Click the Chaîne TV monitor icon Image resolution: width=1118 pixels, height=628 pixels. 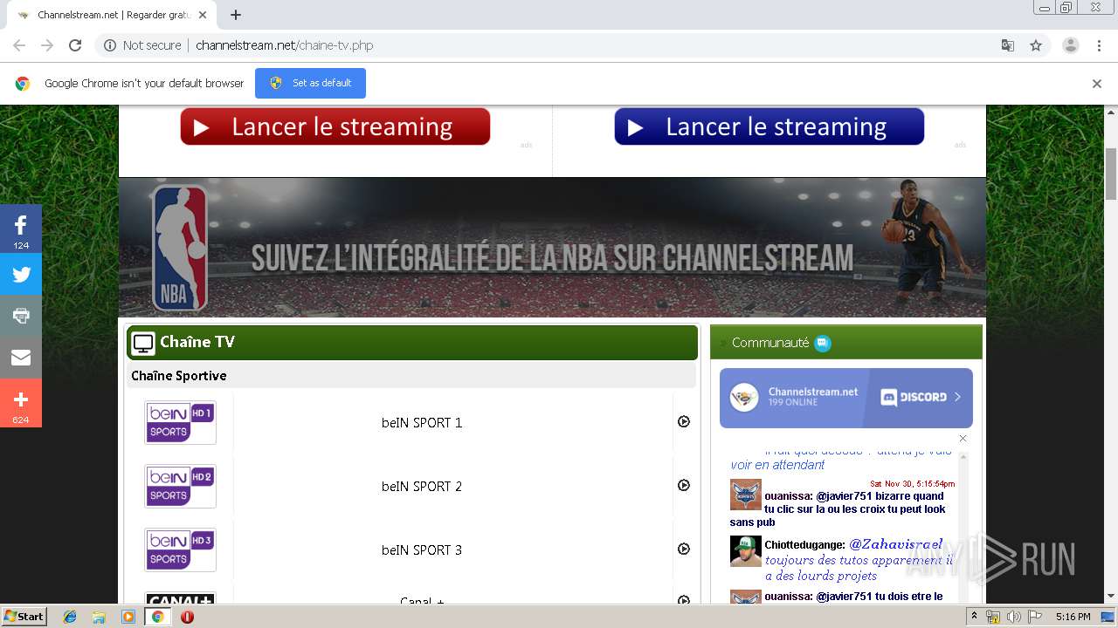coord(143,343)
